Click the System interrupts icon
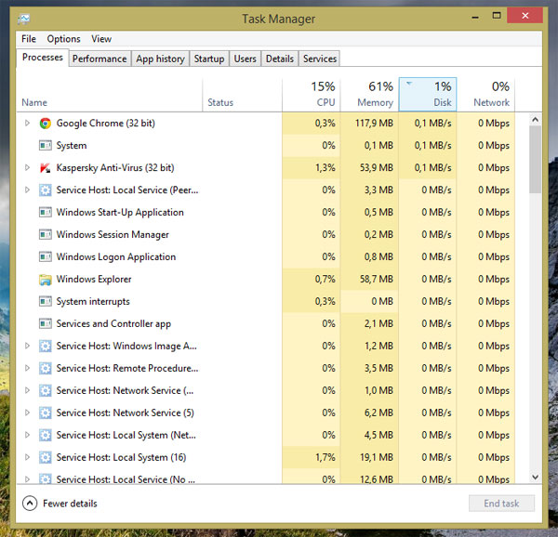 (x=45, y=302)
